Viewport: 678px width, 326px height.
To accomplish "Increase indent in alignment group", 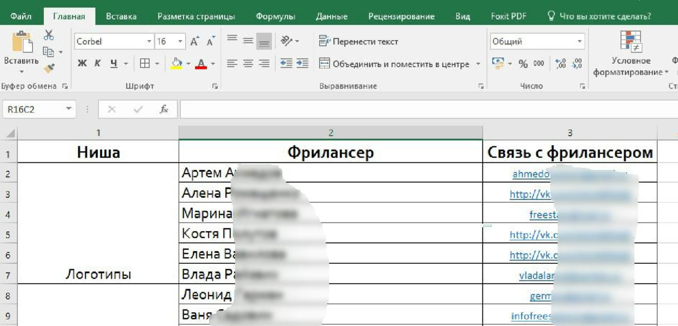I will click(303, 64).
